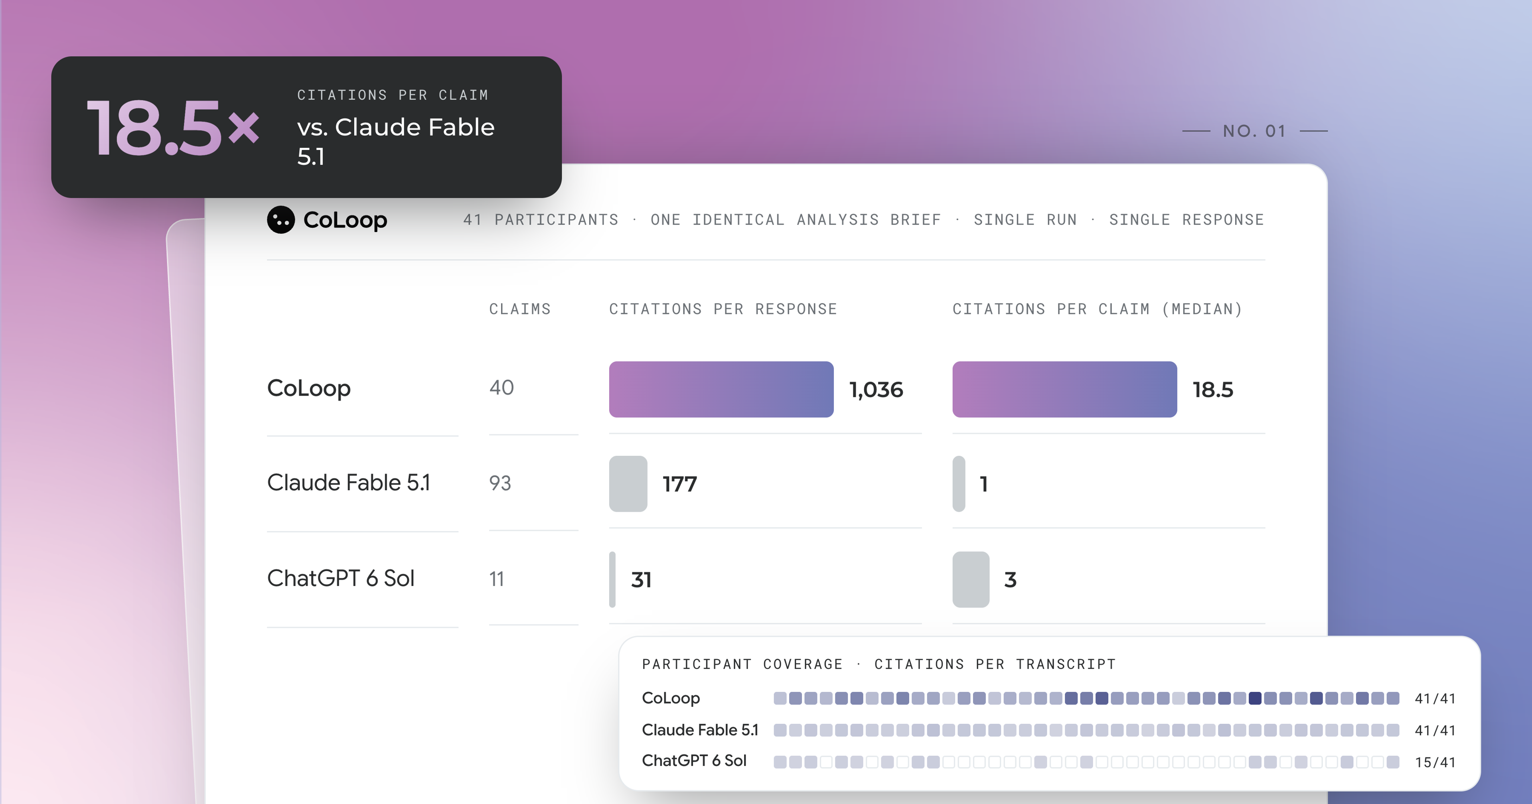This screenshot has height=804, width=1532.
Task: Click the CLAIMS column header
Action: click(520, 309)
